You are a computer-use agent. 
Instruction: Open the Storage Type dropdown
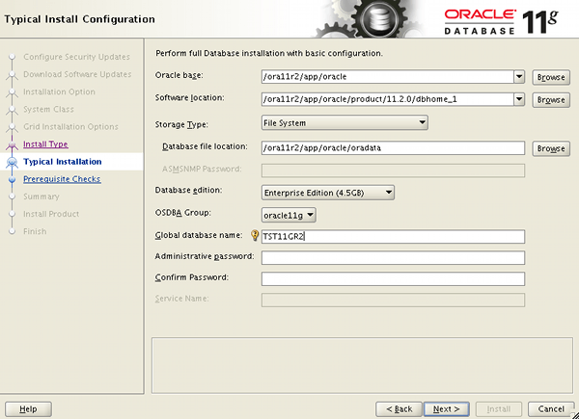pyautogui.click(x=345, y=122)
